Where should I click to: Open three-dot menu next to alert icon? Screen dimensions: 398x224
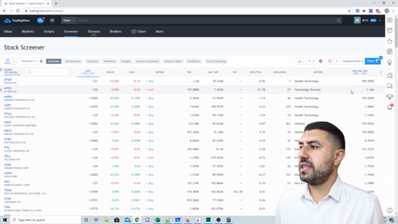pos(337,61)
